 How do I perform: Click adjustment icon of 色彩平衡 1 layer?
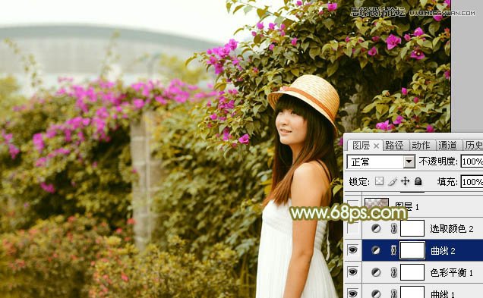[376, 272]
